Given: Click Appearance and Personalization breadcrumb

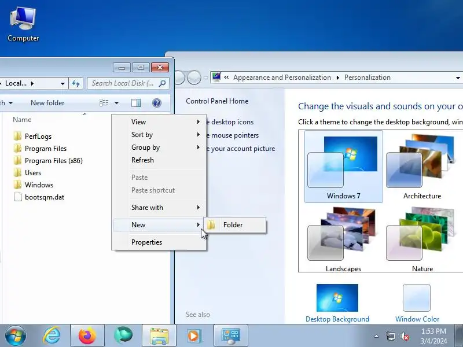Looking at the screenshot, I should (x=282, y=77).
